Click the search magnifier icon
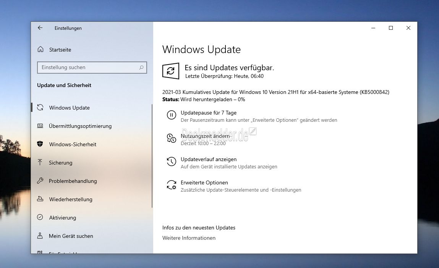439x268 pixels. coord(141,68)
